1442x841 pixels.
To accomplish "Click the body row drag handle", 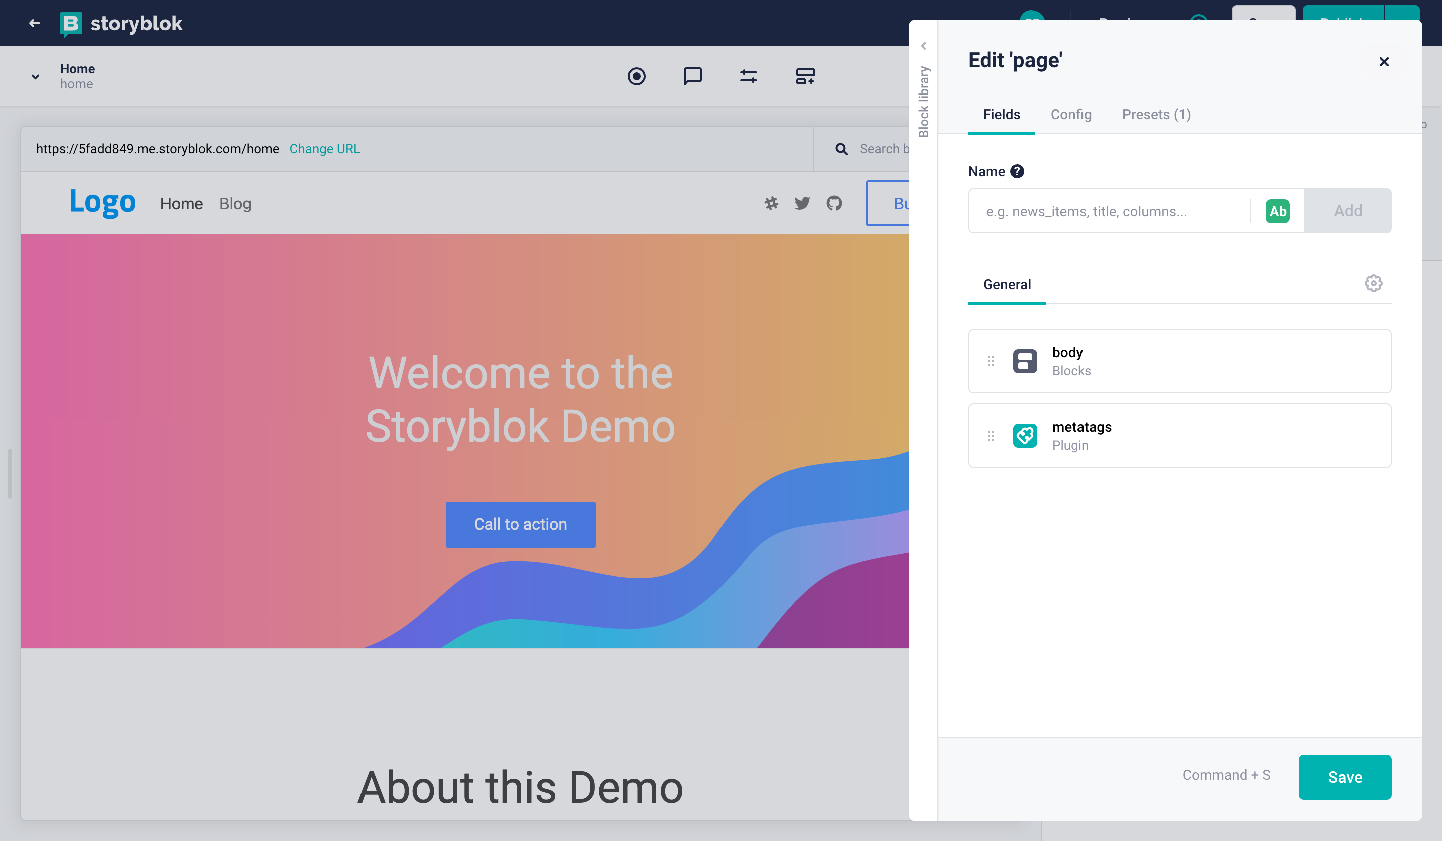I will coord(991,361).
